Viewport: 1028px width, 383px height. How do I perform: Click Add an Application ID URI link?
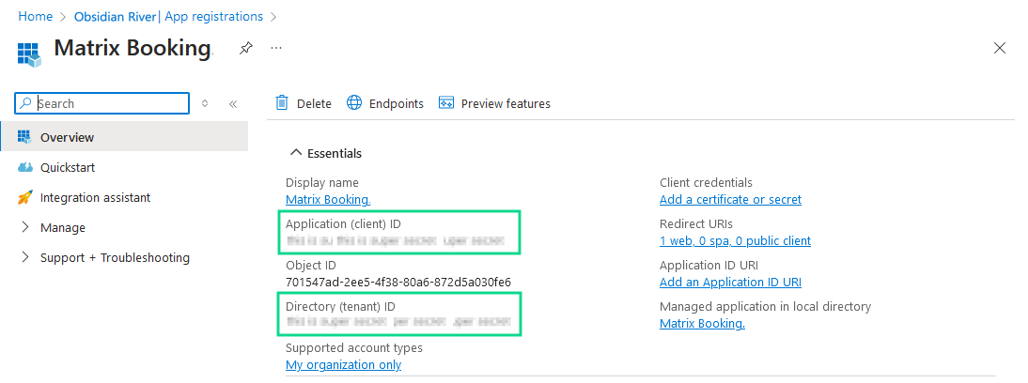730,282
